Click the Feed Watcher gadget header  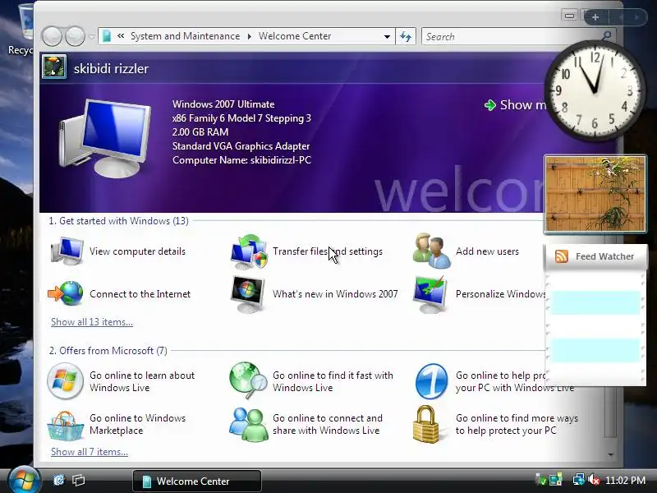pyautogui.click(x=595, y=256)
